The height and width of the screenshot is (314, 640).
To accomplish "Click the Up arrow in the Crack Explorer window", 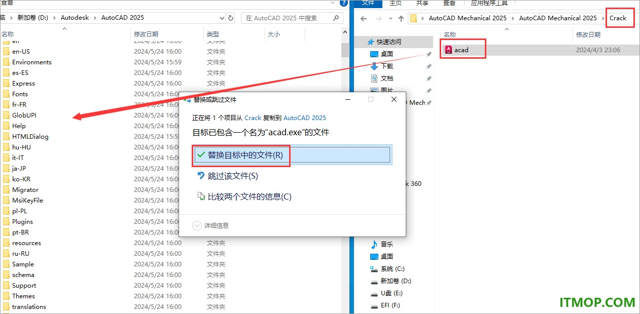I will [x=401, y=18].
